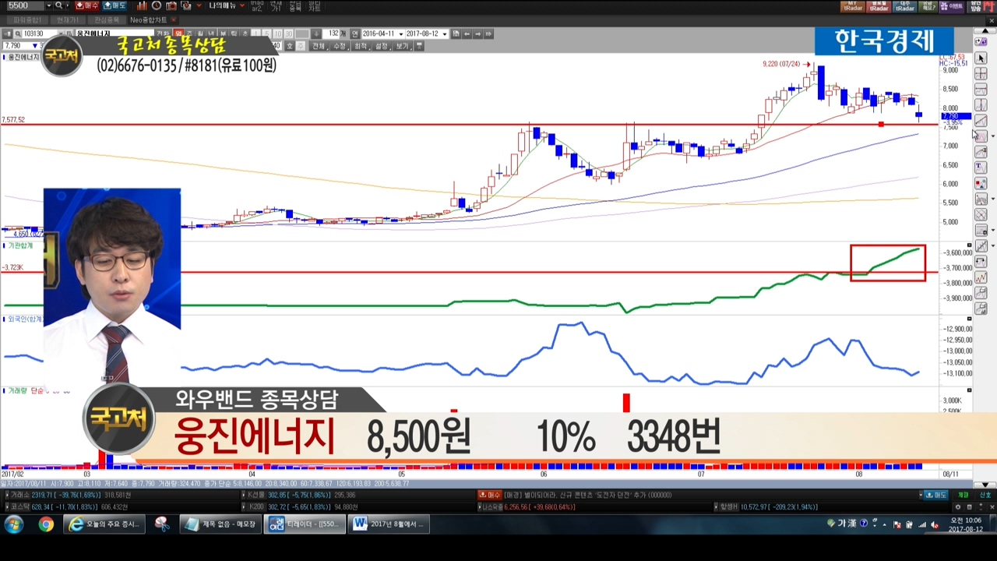
Task: Click the 기관합계 indicator label
Action: tap(20, 245)
